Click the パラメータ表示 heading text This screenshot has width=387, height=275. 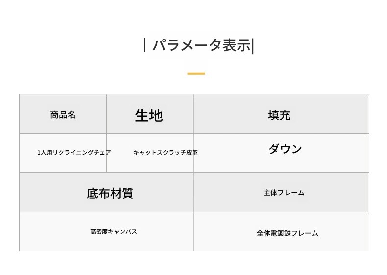(x=201, y=46)
